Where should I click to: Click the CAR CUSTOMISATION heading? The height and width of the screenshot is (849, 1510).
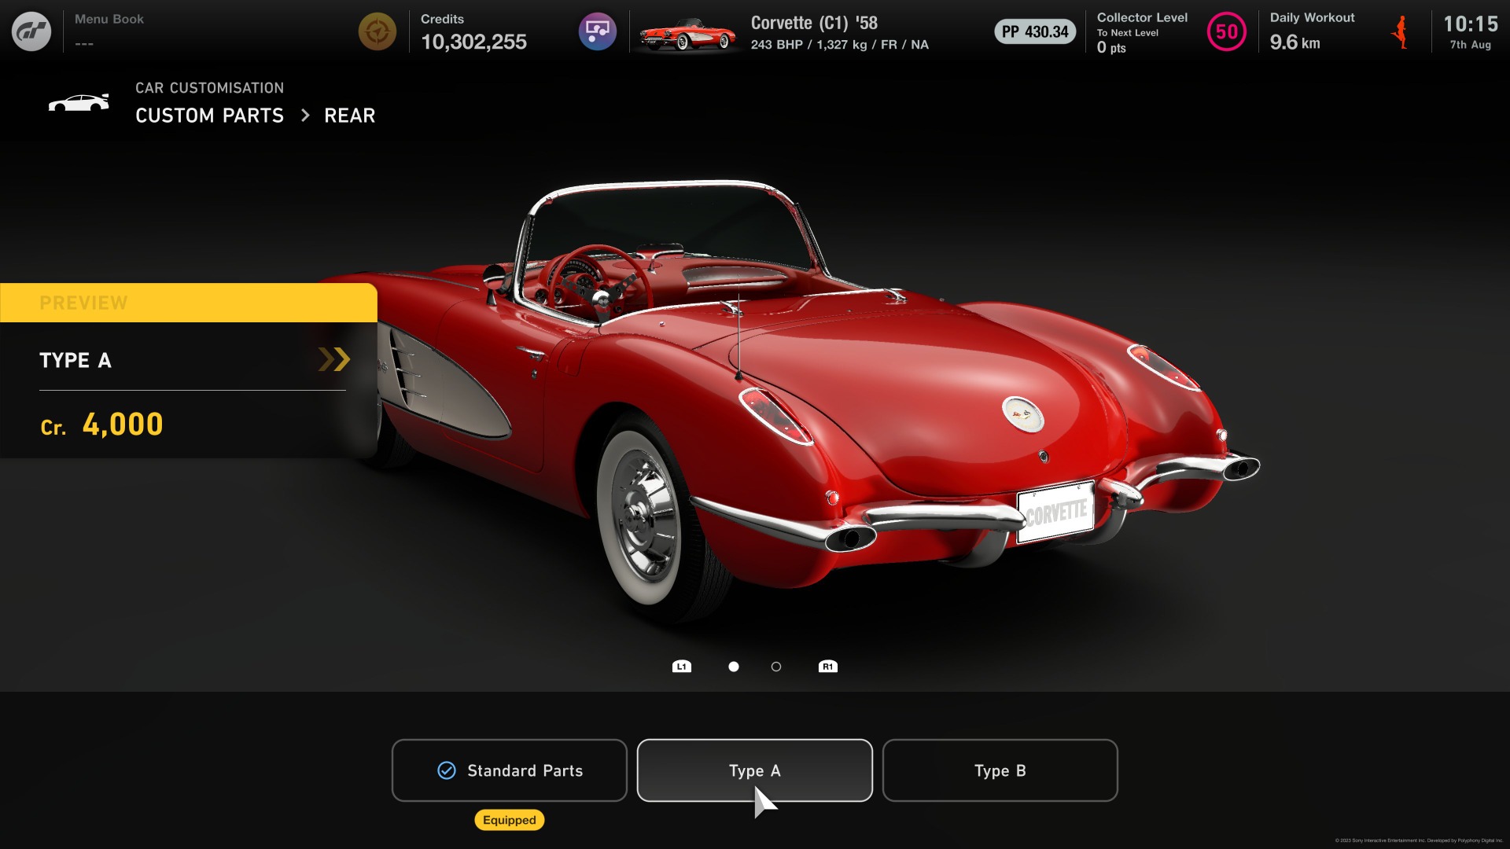pos(209,88)
